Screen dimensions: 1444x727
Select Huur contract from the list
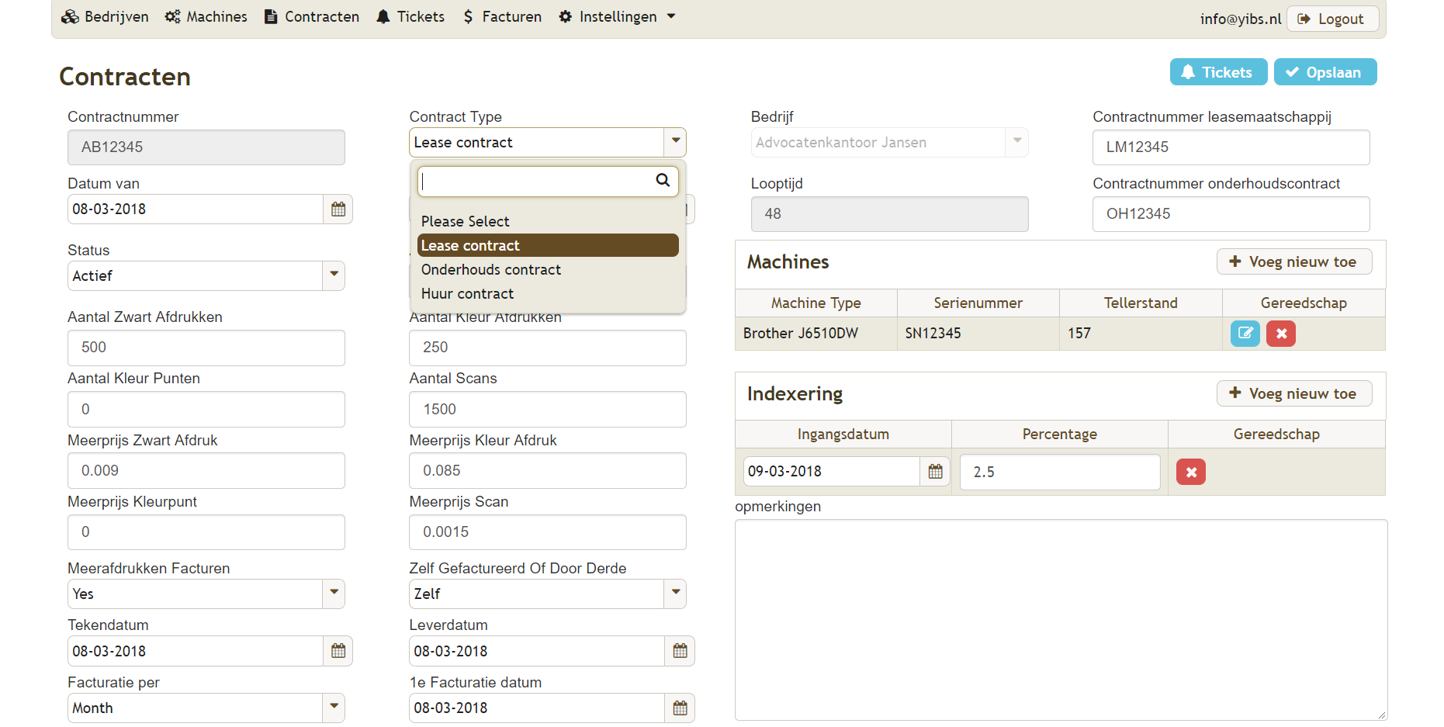pos(467,293)
